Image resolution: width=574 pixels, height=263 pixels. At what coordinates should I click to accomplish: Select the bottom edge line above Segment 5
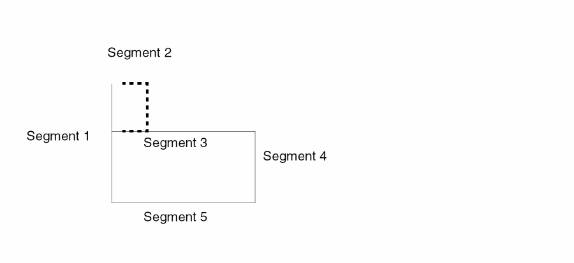click(184, 203)
